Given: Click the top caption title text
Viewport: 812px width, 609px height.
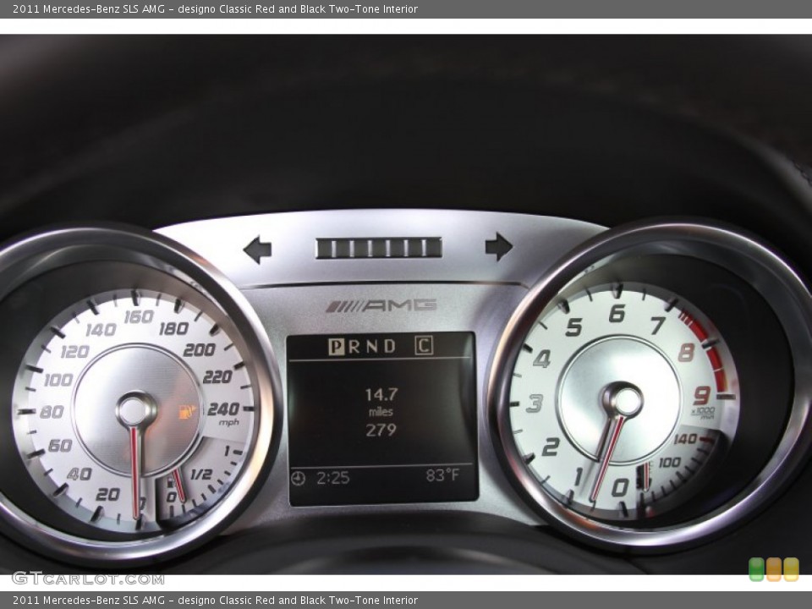Looking at the screenshot, I should pyautogui.click(x=215, y=8).
